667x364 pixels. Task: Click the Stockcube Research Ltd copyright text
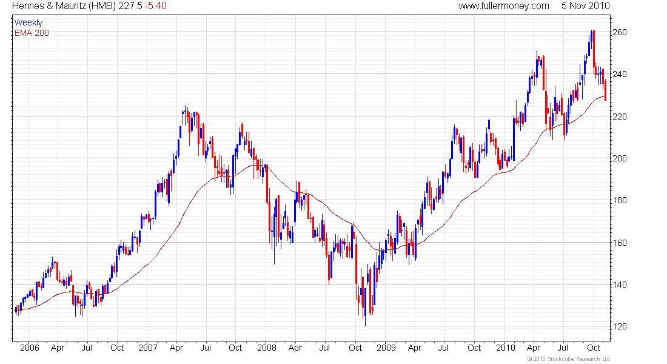click(569, 359)
